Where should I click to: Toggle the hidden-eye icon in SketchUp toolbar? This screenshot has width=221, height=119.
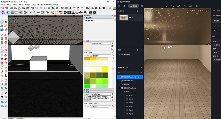tap(47, 12)
